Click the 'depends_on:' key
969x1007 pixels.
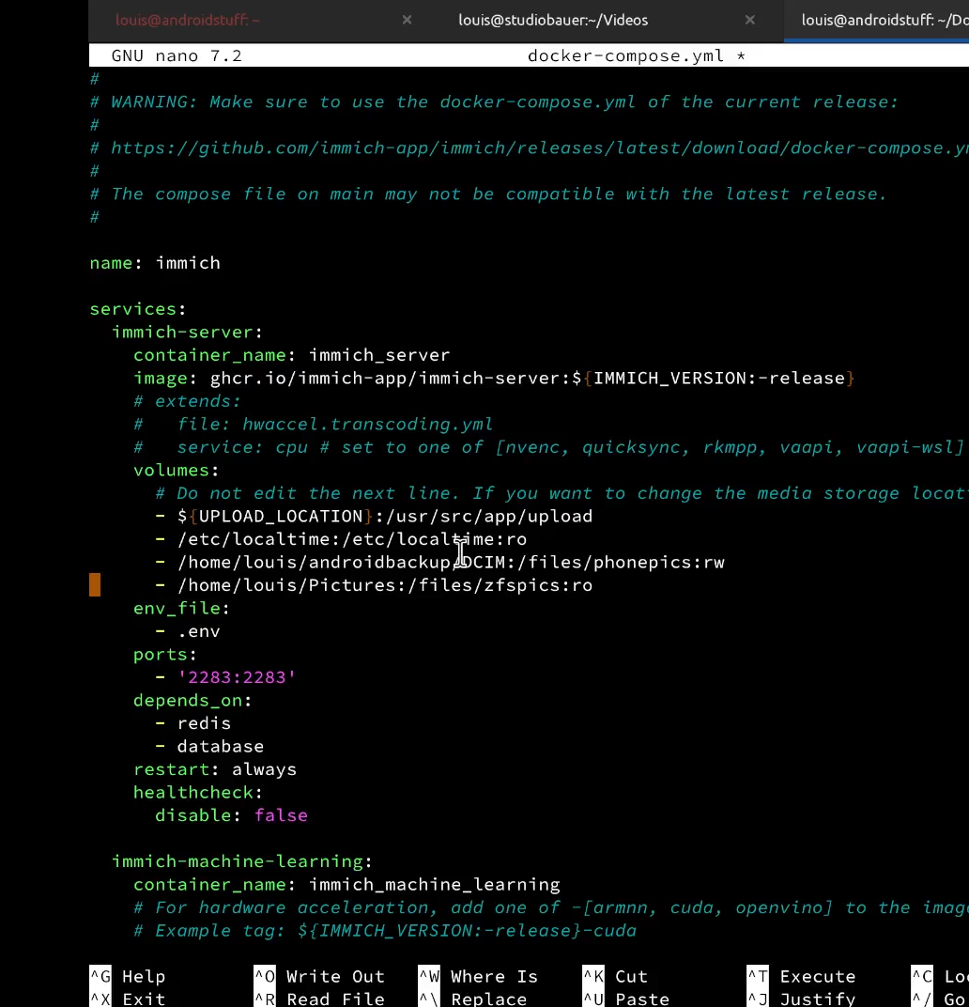click(x=192, y=702)
